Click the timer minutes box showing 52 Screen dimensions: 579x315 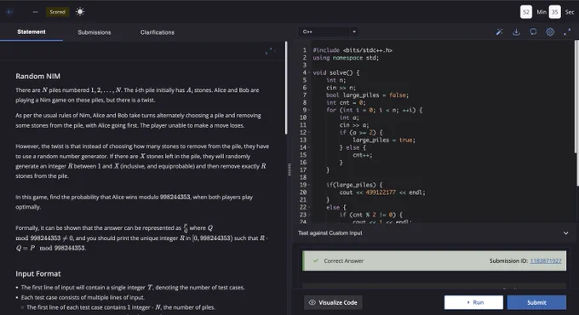coord(526,12)
